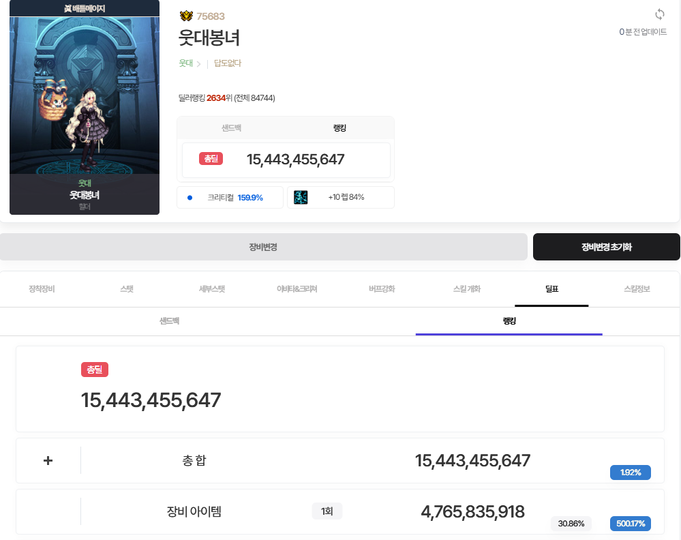Screen dimensions: 681x540
Task: Click the 장비변경초기화 button
Action: point(607,247)
